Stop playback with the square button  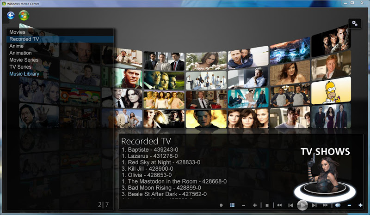tap(267, 205)
